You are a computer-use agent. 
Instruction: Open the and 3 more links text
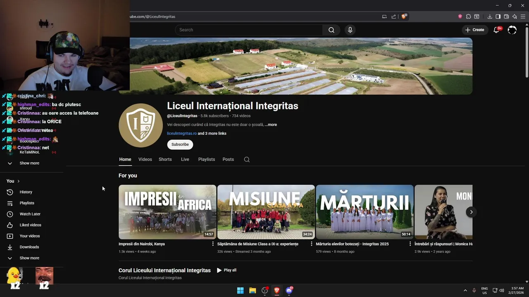212,133
